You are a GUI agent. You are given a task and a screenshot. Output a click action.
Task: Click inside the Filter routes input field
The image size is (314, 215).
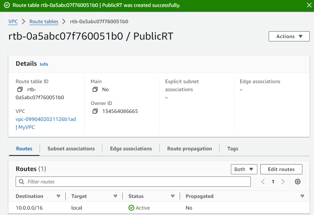[109, 182]
